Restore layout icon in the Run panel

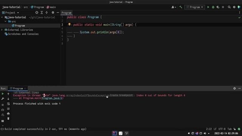[3, 121]
